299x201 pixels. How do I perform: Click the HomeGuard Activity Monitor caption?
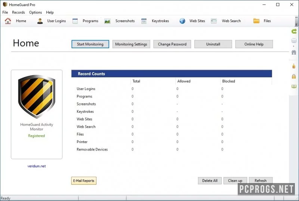pyautogui.click(x=37, y=127)
